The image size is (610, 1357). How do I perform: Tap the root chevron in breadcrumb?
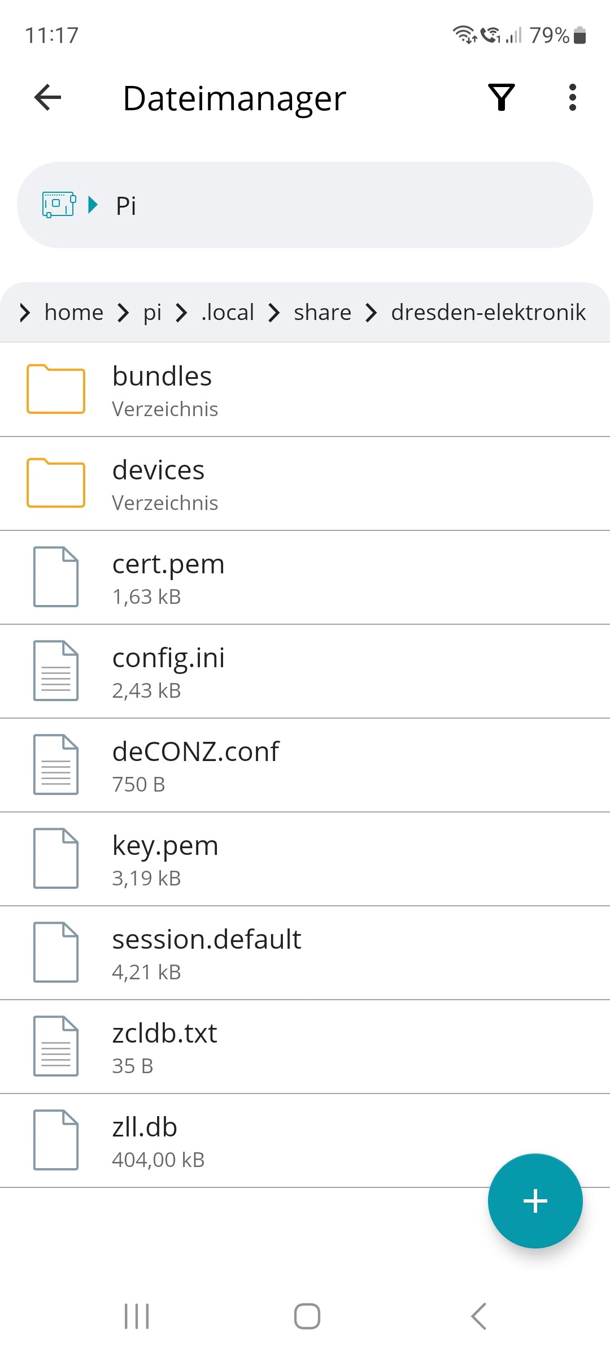pos(24,312)
